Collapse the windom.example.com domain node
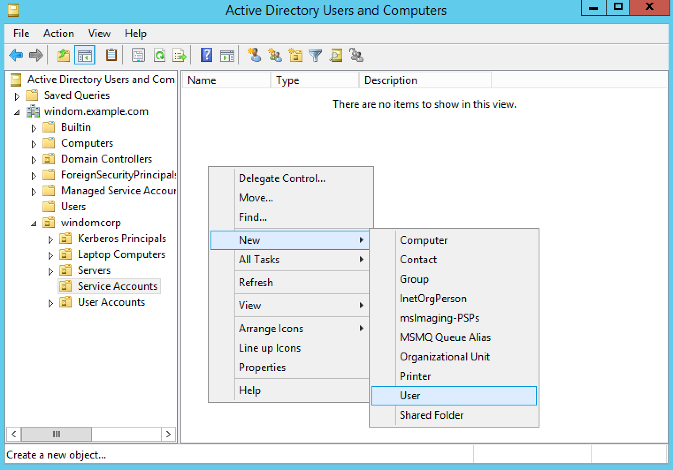This screenshot has width=673, height=470. (17, 111)
